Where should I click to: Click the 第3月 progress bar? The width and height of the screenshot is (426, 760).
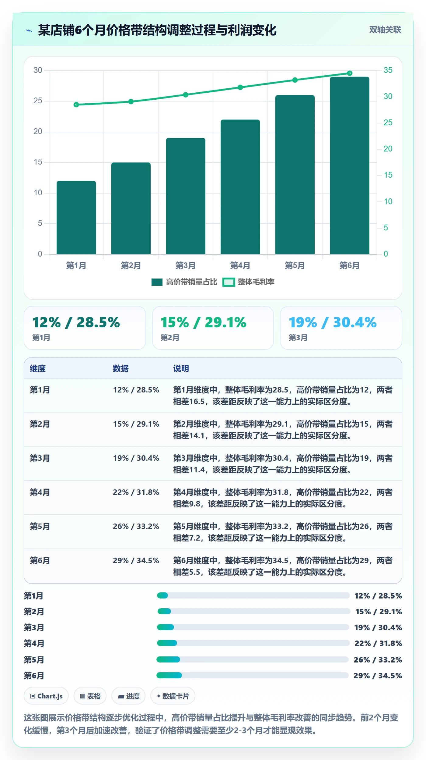point(253,627)
